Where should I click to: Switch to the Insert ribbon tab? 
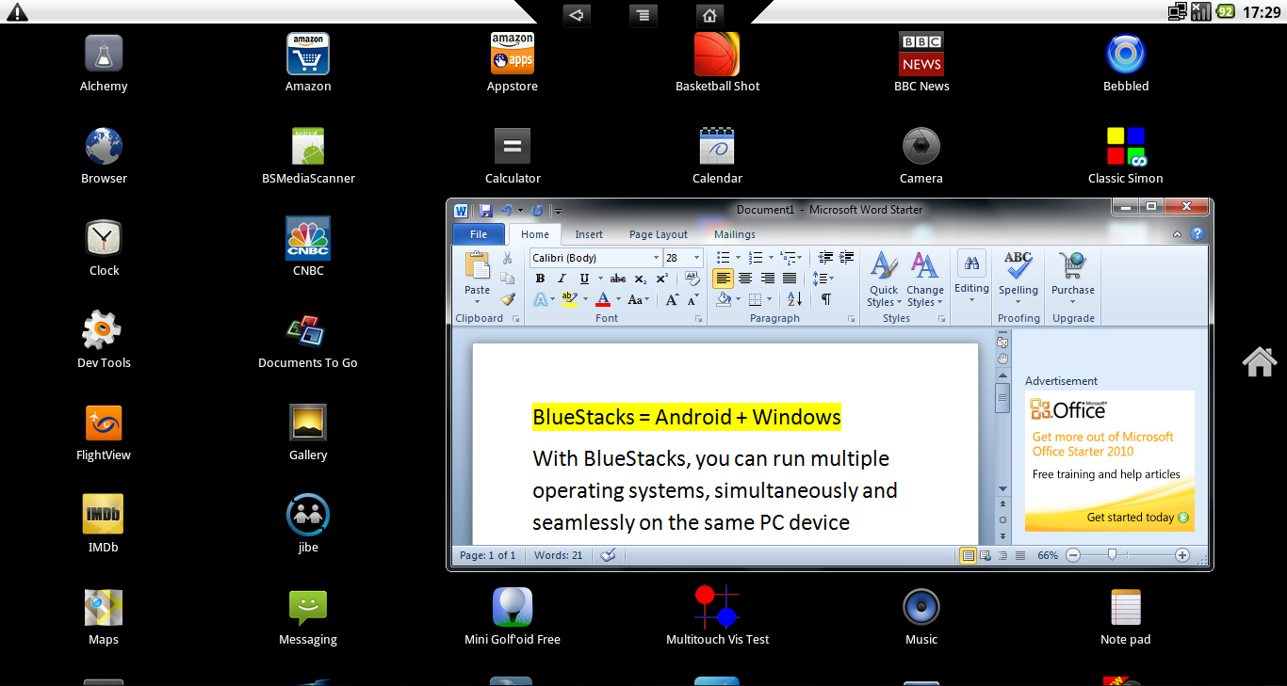click(x=589, y=234)
